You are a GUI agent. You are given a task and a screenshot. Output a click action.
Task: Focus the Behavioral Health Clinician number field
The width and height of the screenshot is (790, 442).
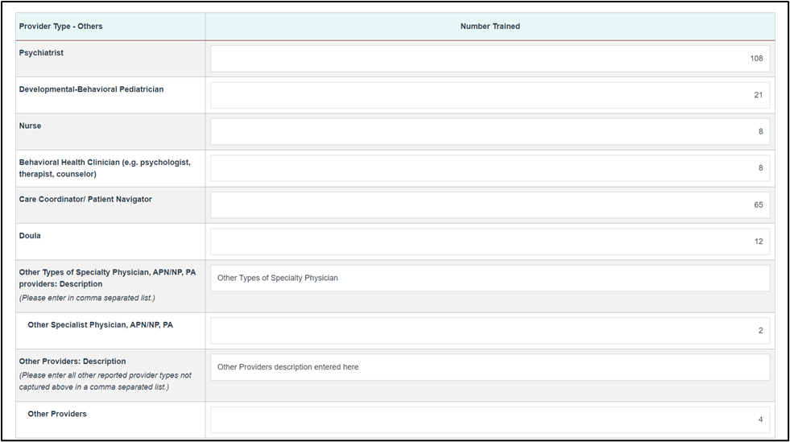point(490,168)
